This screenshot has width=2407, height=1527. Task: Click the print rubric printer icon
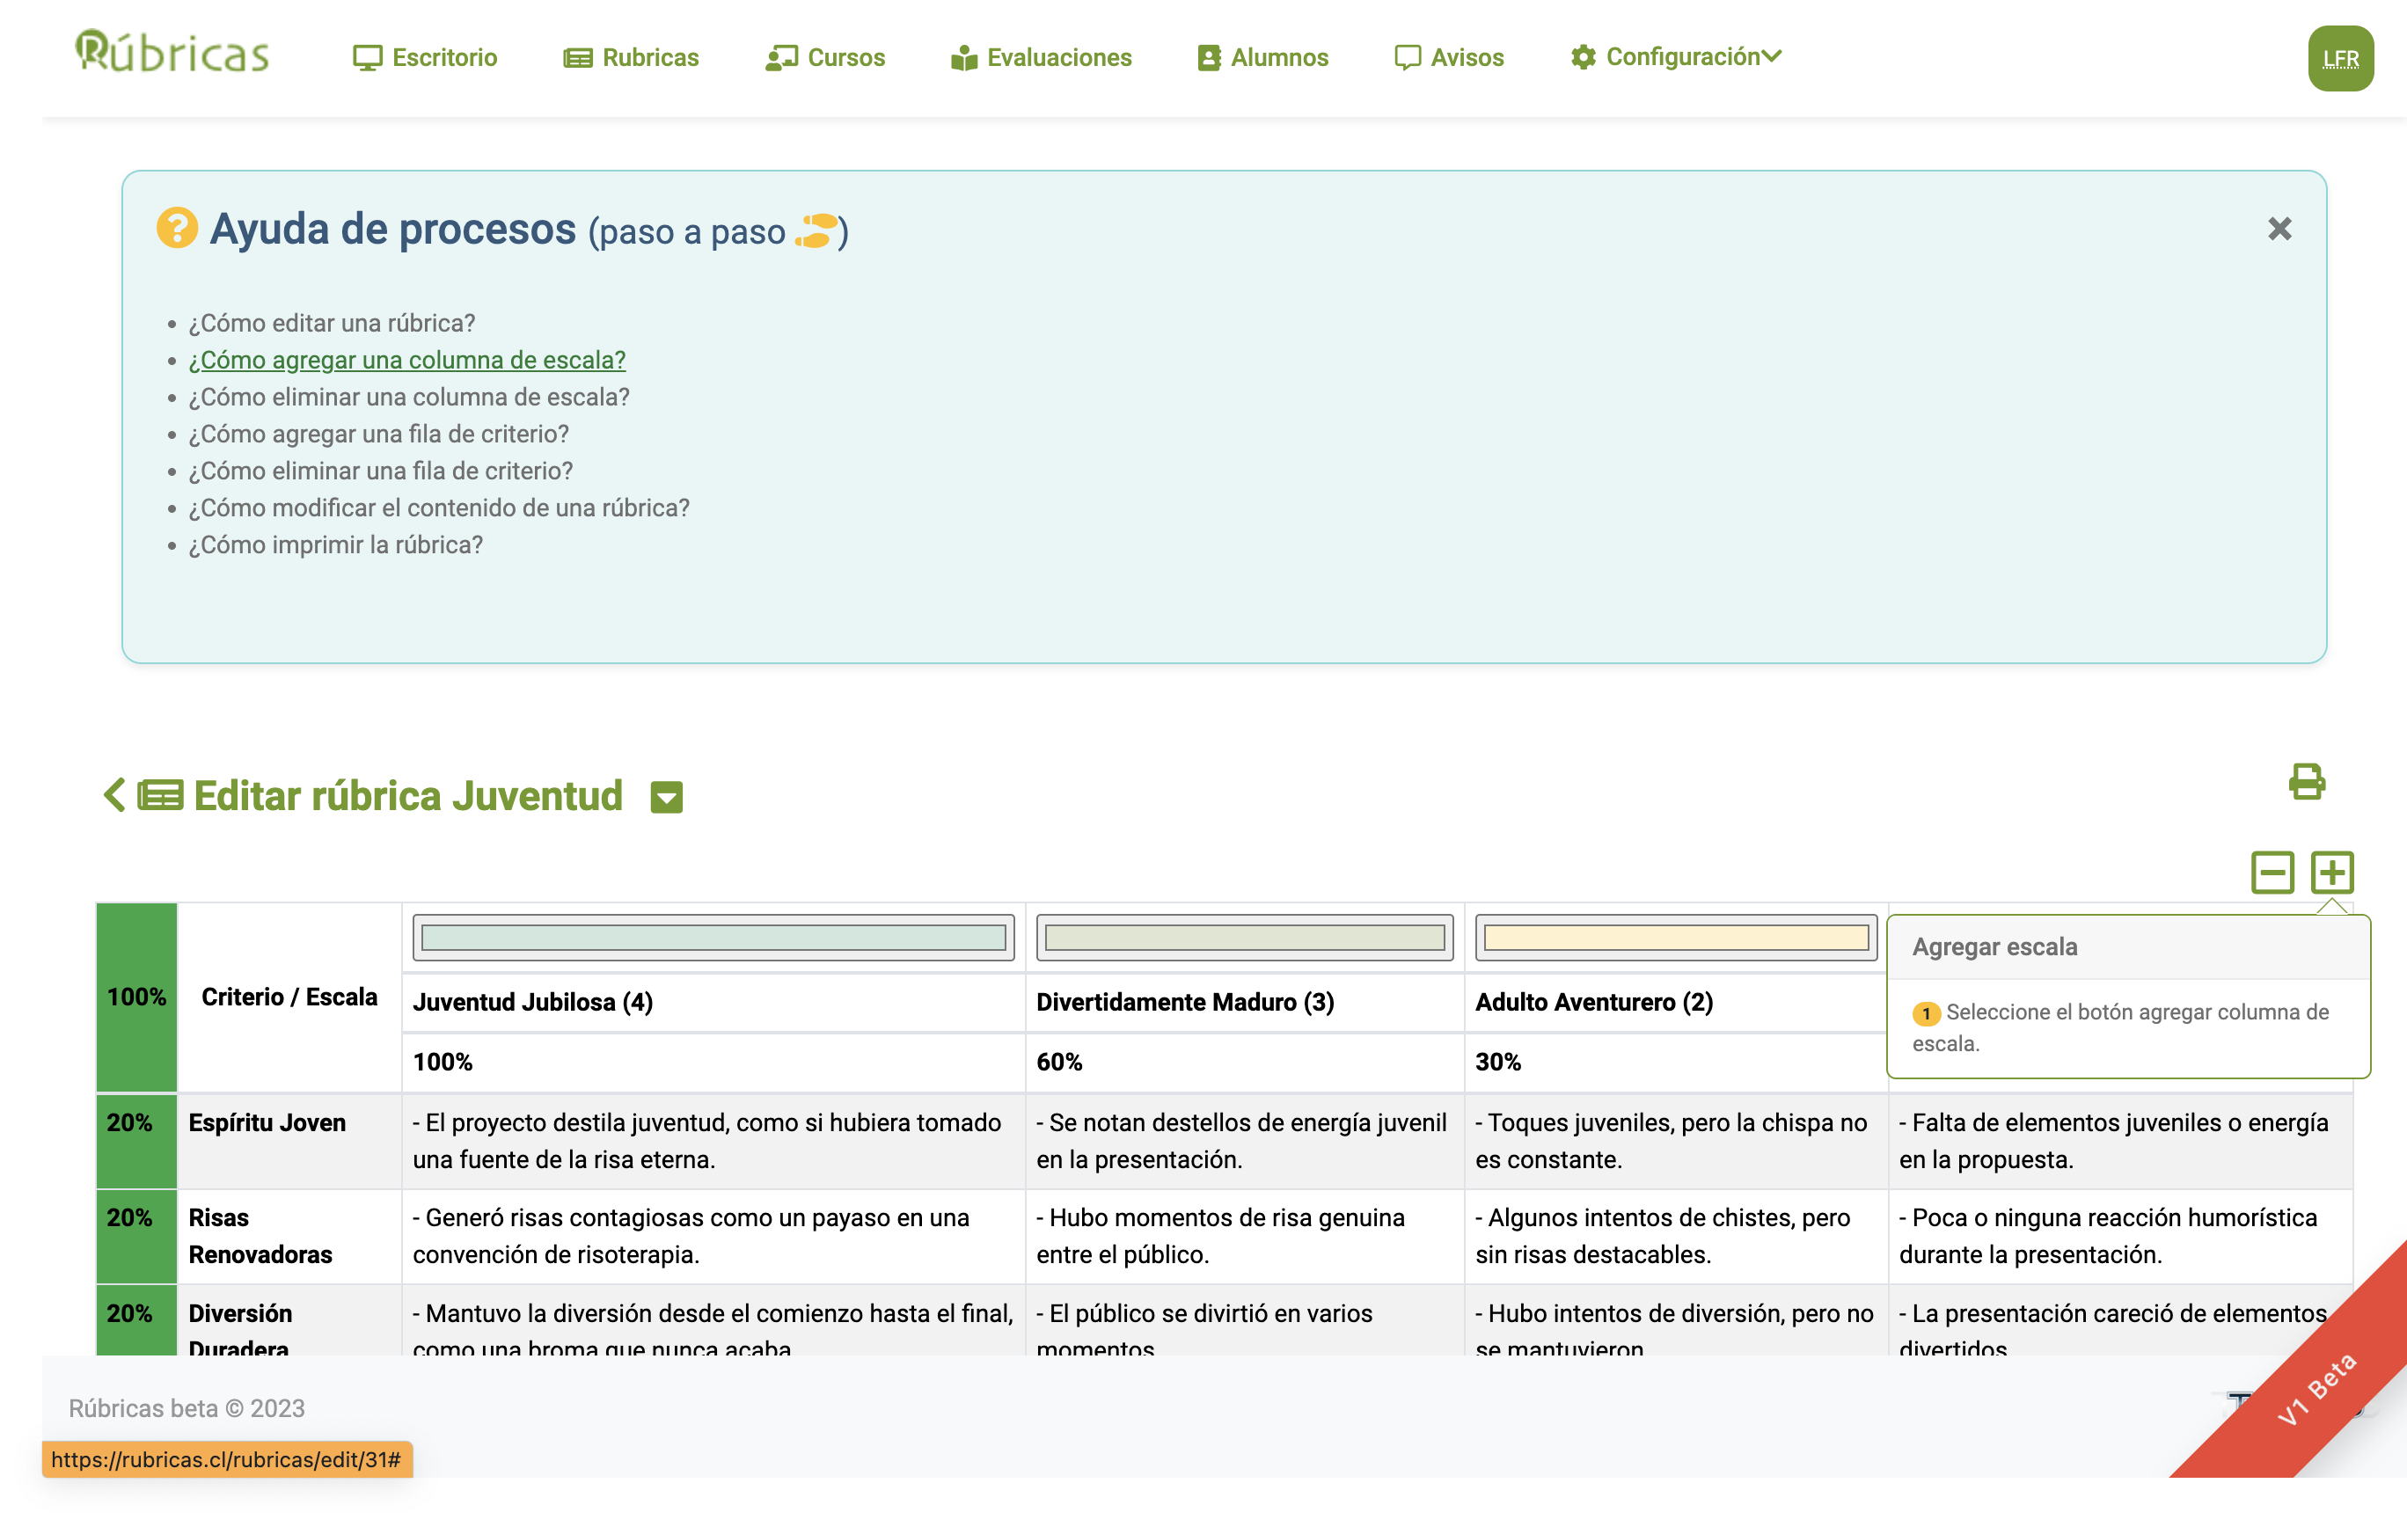[x=2306, y=781]
